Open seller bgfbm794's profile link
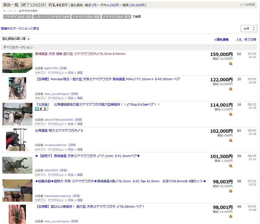The image size is (260, 224). (51, 68)
